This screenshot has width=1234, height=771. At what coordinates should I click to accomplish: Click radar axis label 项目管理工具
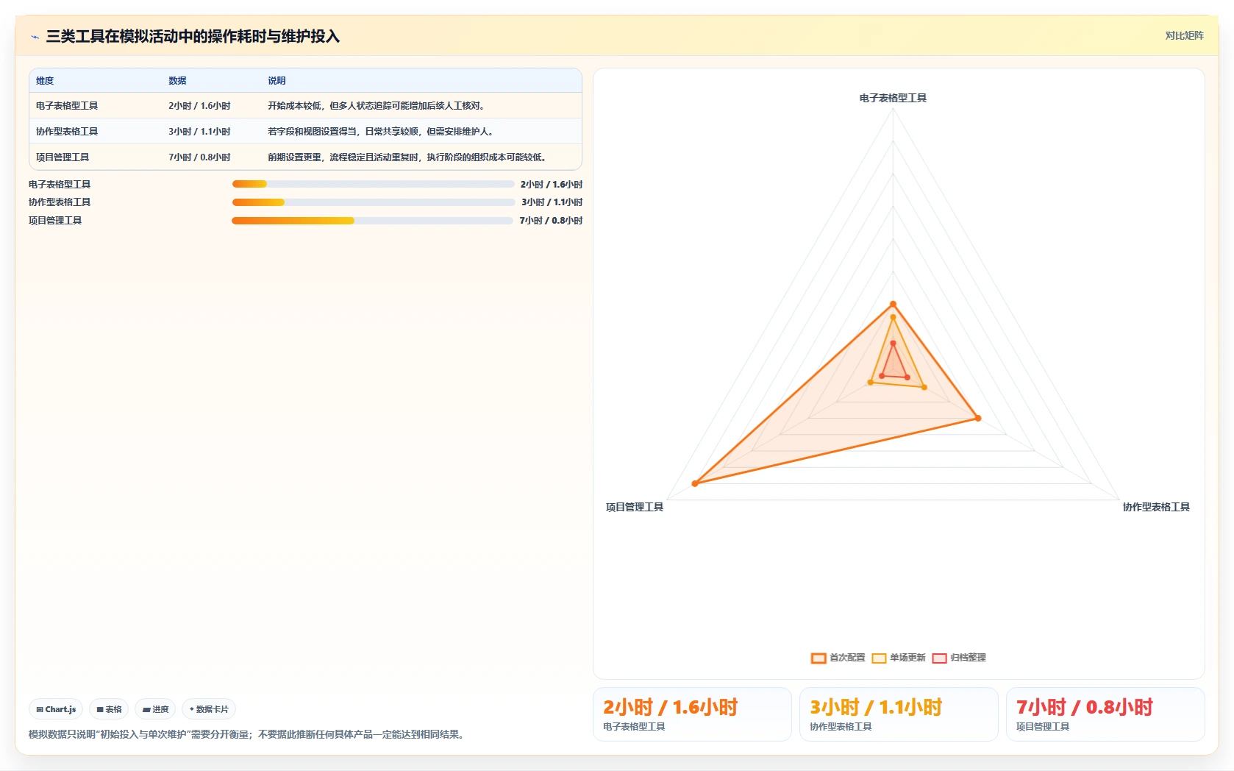(x=635, y=507)
